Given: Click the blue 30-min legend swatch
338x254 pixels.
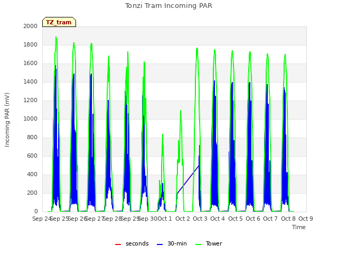Looking at the screenshot, I should (159, 244).
